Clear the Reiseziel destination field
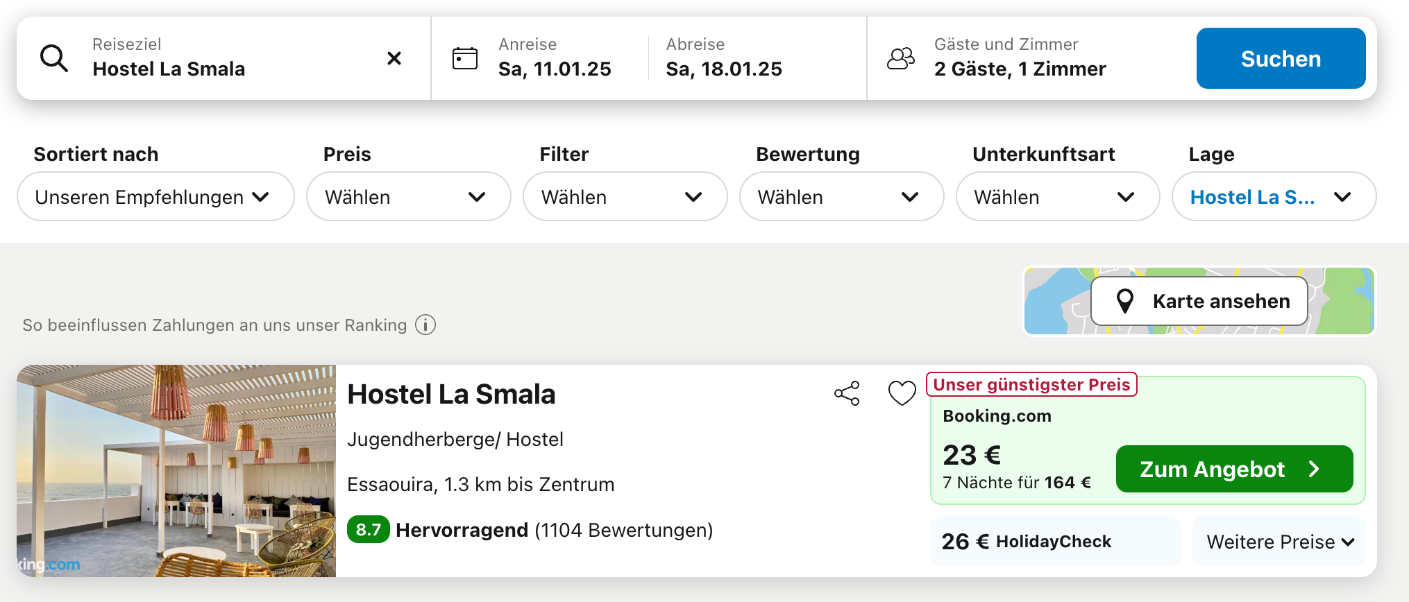This screenshot has height=602, width=1409. point(394,58)
